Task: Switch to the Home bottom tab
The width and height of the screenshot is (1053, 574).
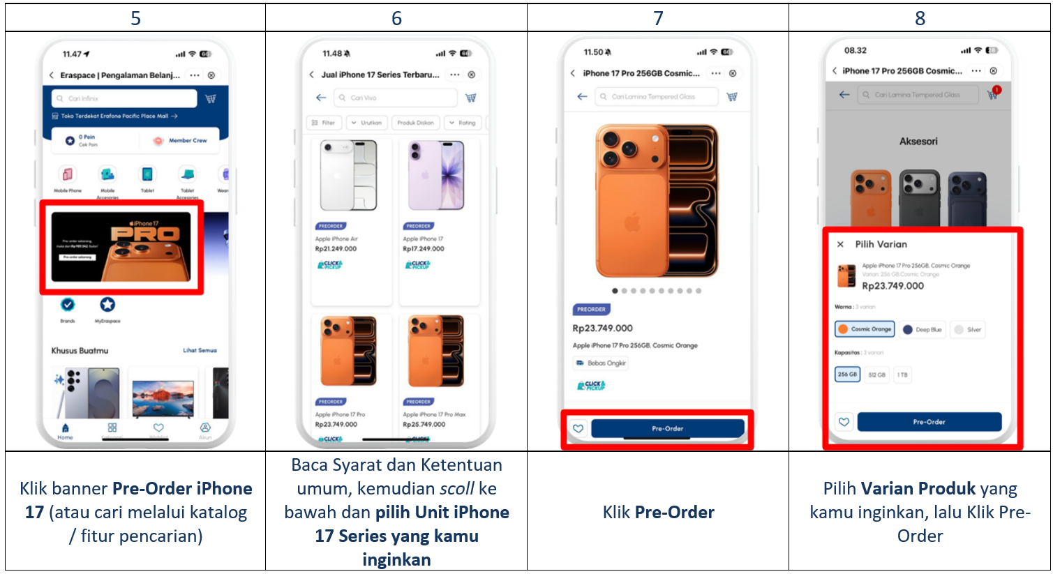Action: coord(65,431)
